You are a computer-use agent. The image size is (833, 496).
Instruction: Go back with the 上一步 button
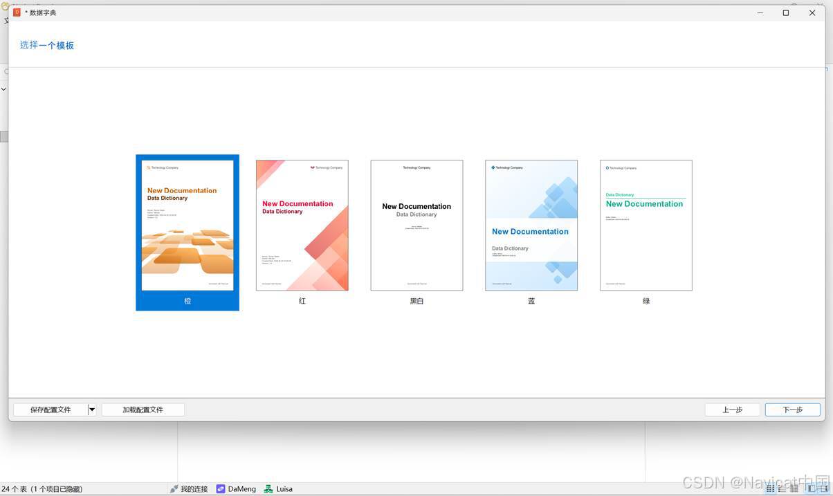click(733, 410)
